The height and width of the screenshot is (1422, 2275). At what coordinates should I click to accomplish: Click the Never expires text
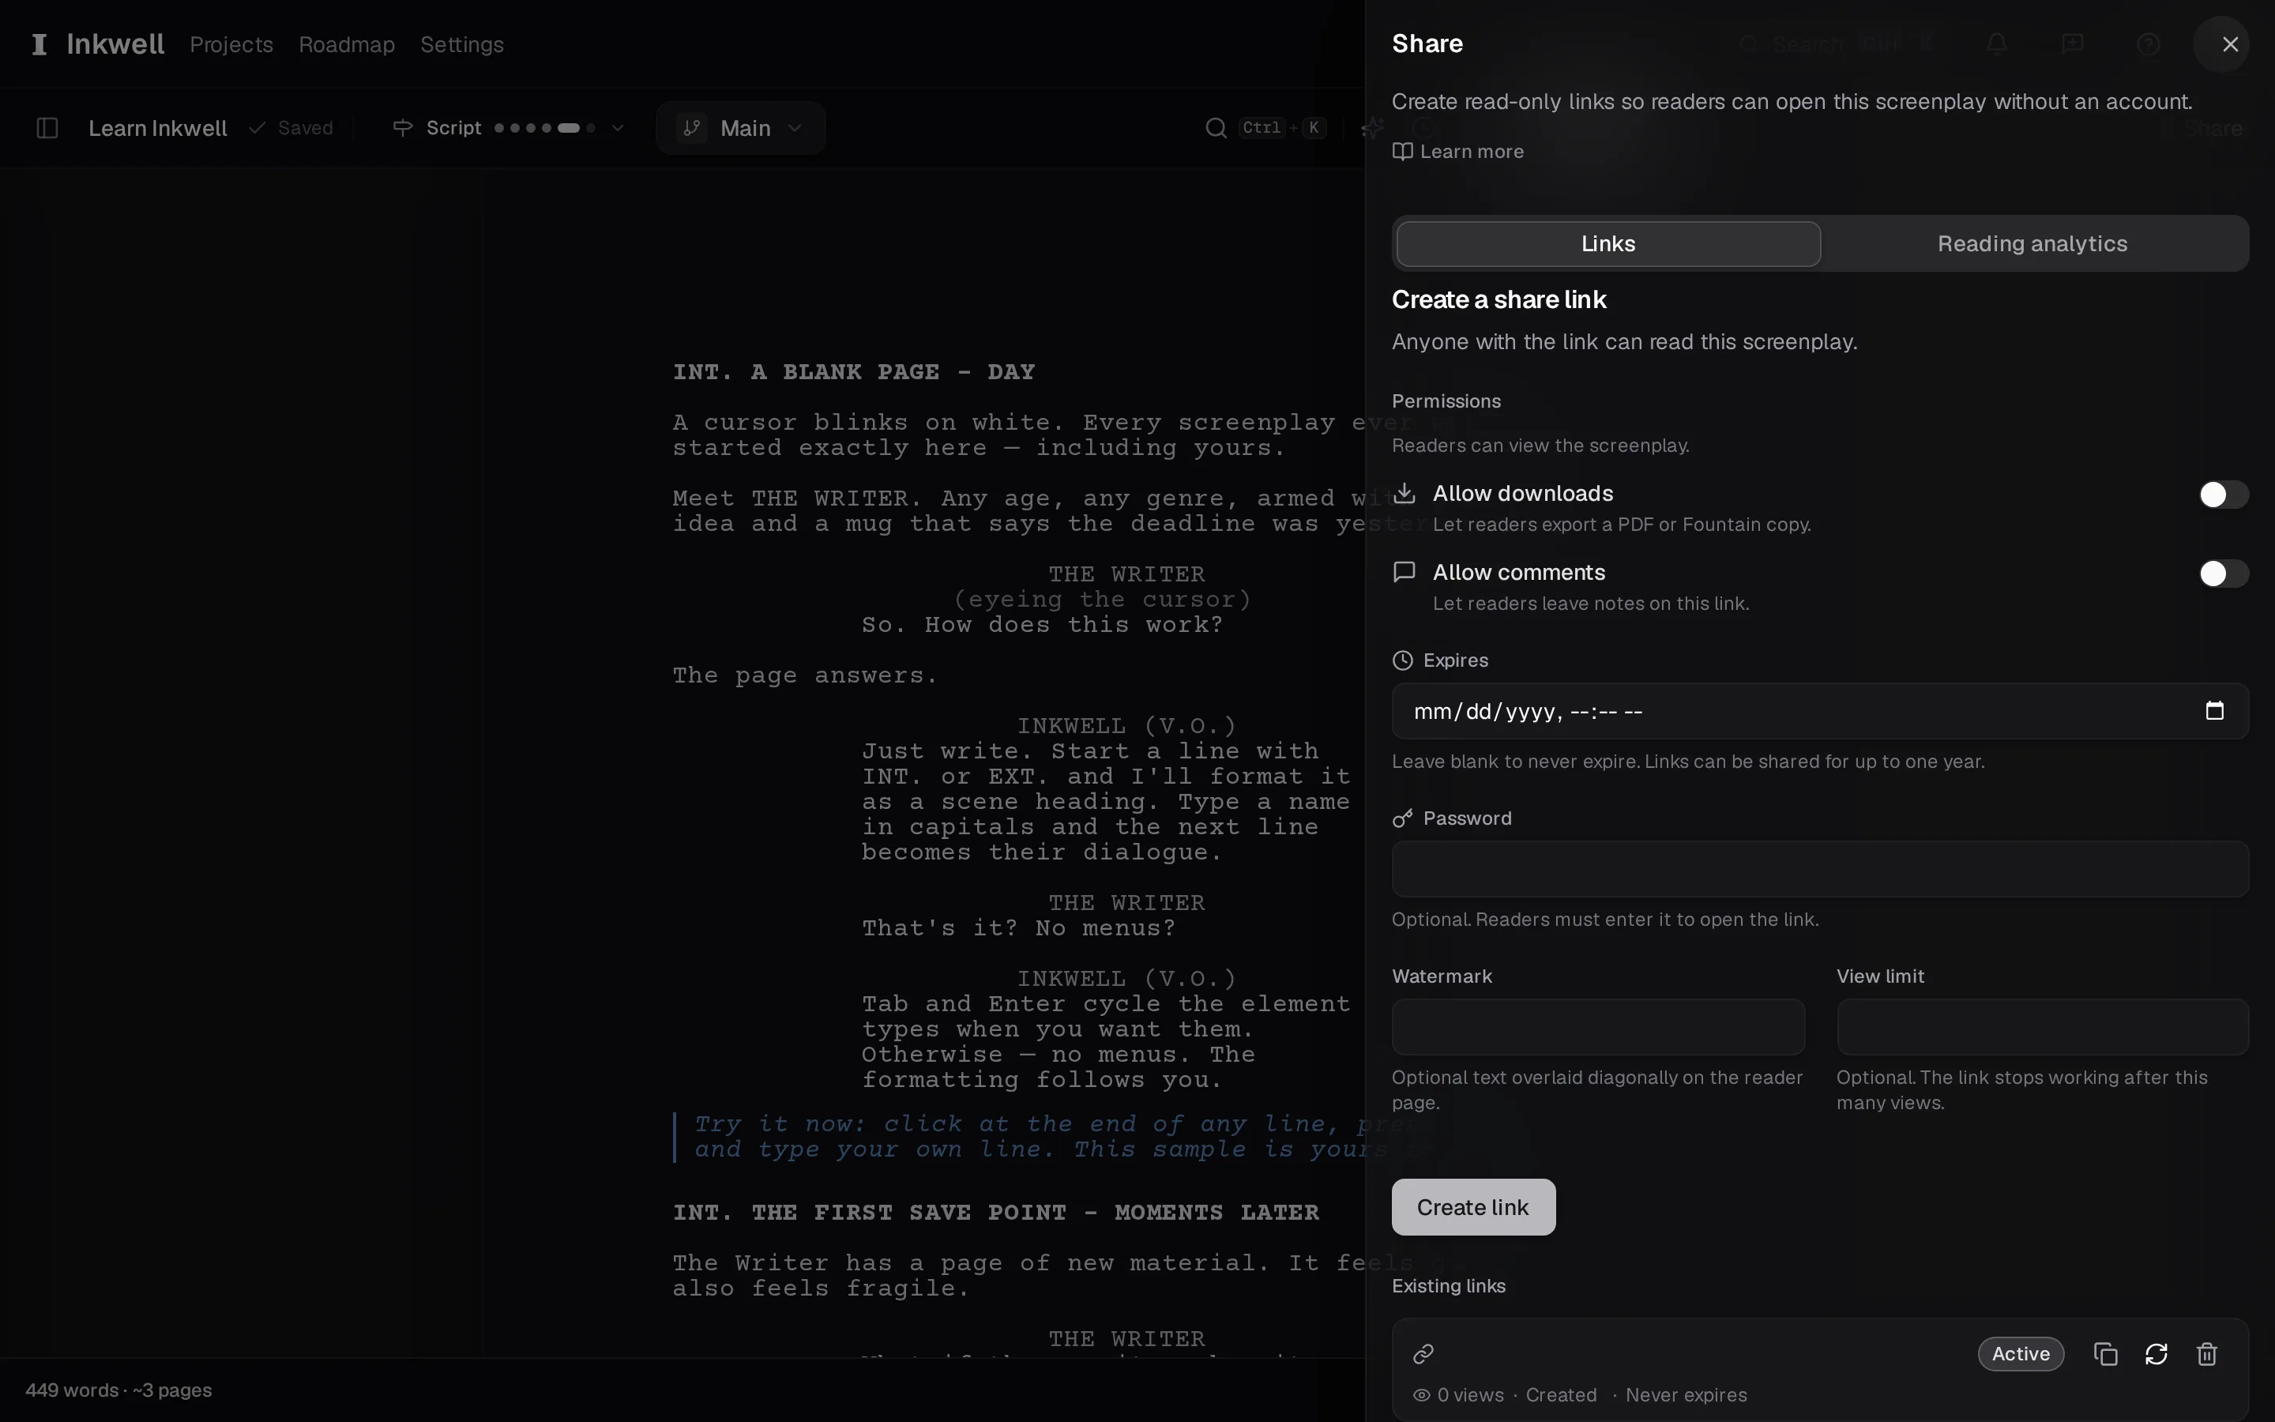click(1686, 1394)
